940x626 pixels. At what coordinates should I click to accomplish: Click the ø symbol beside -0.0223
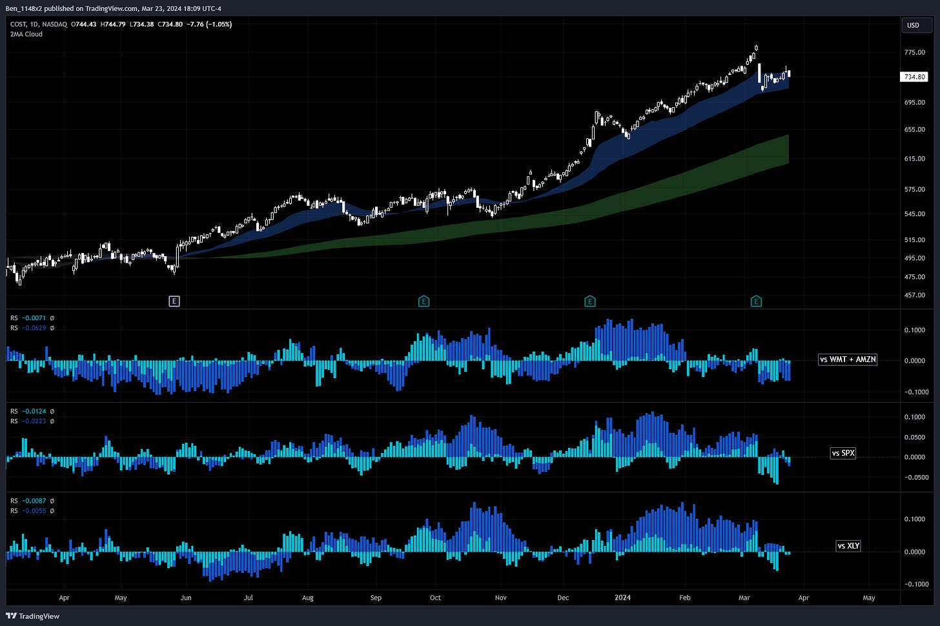point(52,421)
